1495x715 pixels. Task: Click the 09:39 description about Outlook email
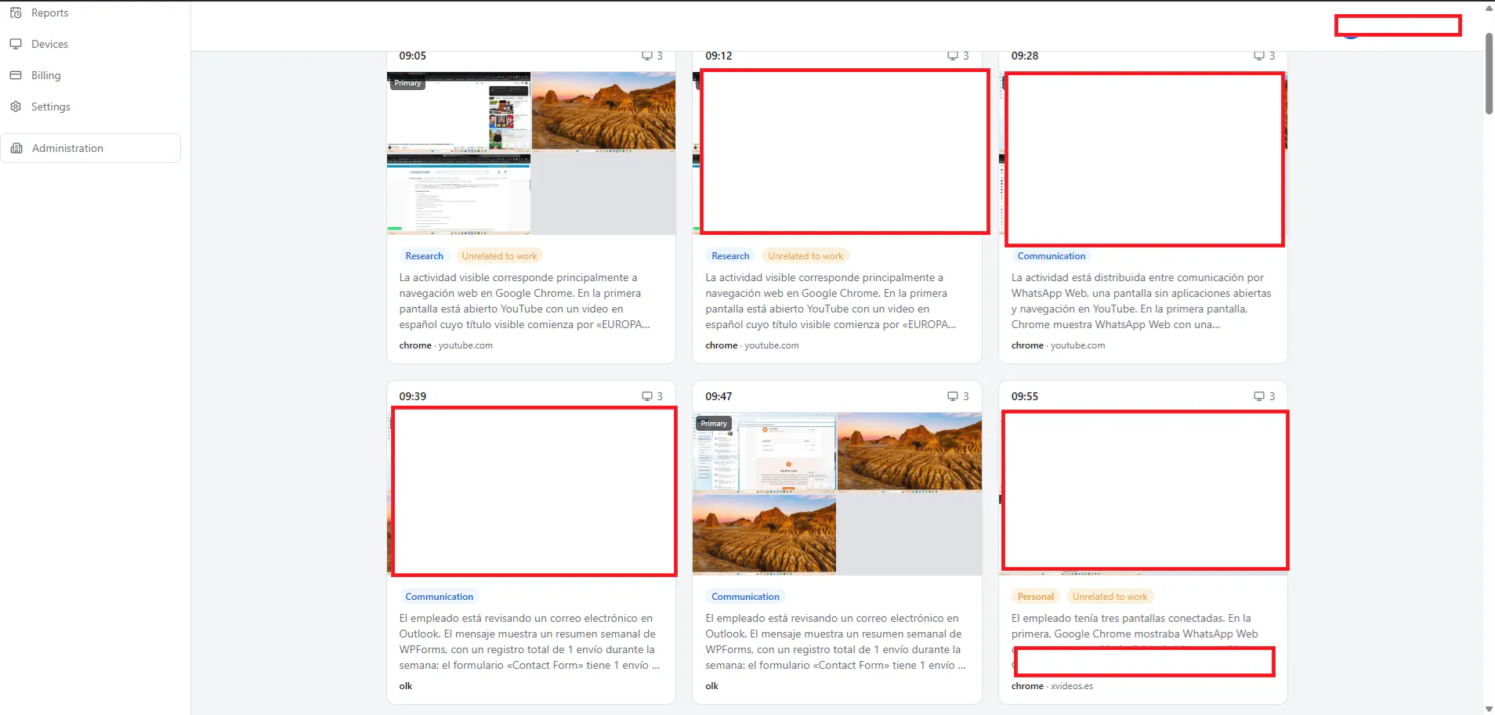click(530, 641)
